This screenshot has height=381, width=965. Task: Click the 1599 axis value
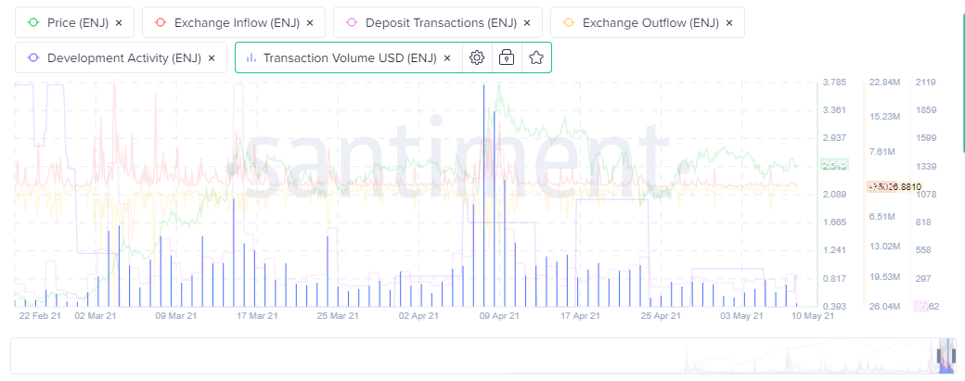[x=926, y=138]
